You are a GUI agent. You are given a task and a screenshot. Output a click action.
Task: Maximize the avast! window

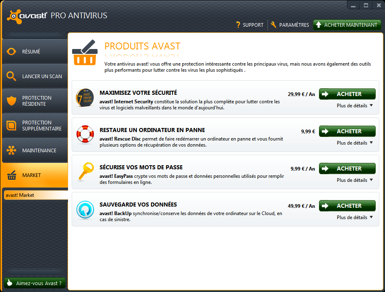(x=366, y=5)
